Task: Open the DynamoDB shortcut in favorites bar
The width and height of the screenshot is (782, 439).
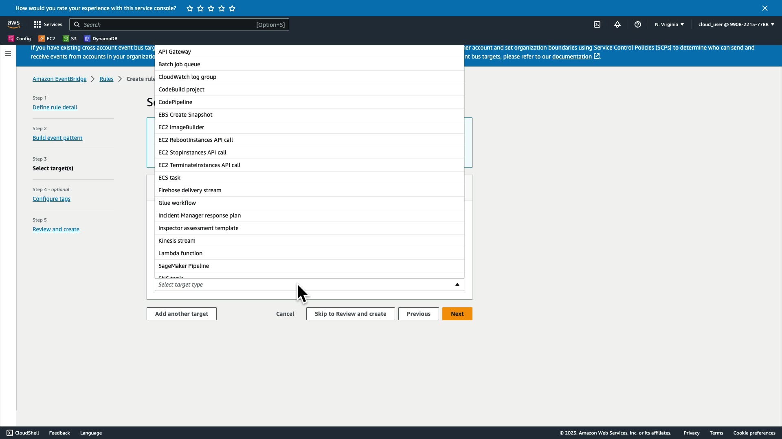Action: pos(101,39)
